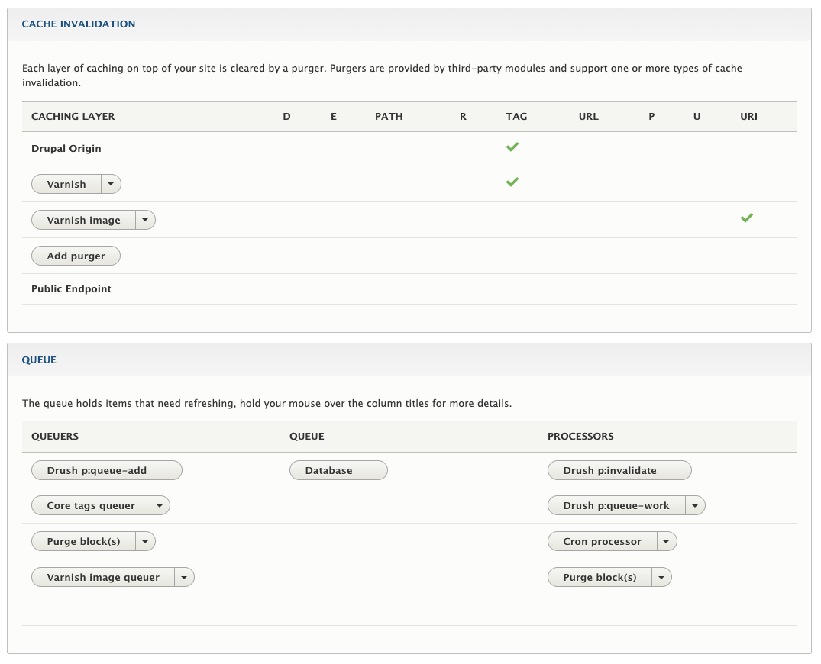
Task: Open the Core tags queuer button
Action: tap(91, 505)
